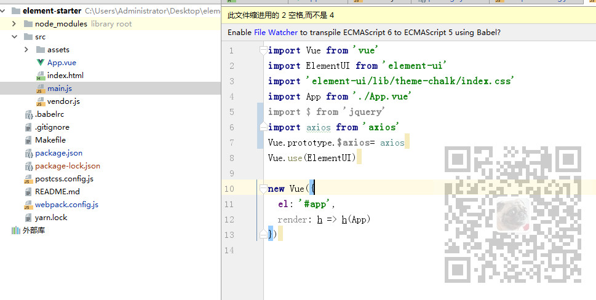Viewport: 596px width, 300px height.
Task: Click the node_modules folder icon
Action: click(x=28, y=24)
